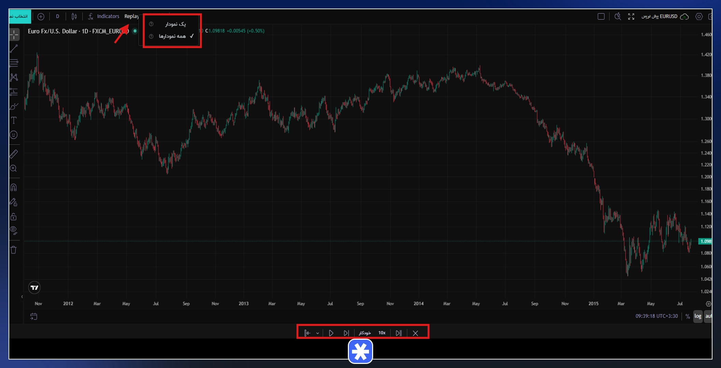The height and width of the screenshot is (368, 721).
Task: Open the EURUSD پیش نویس layout name menu
Action: pos(660,16)
